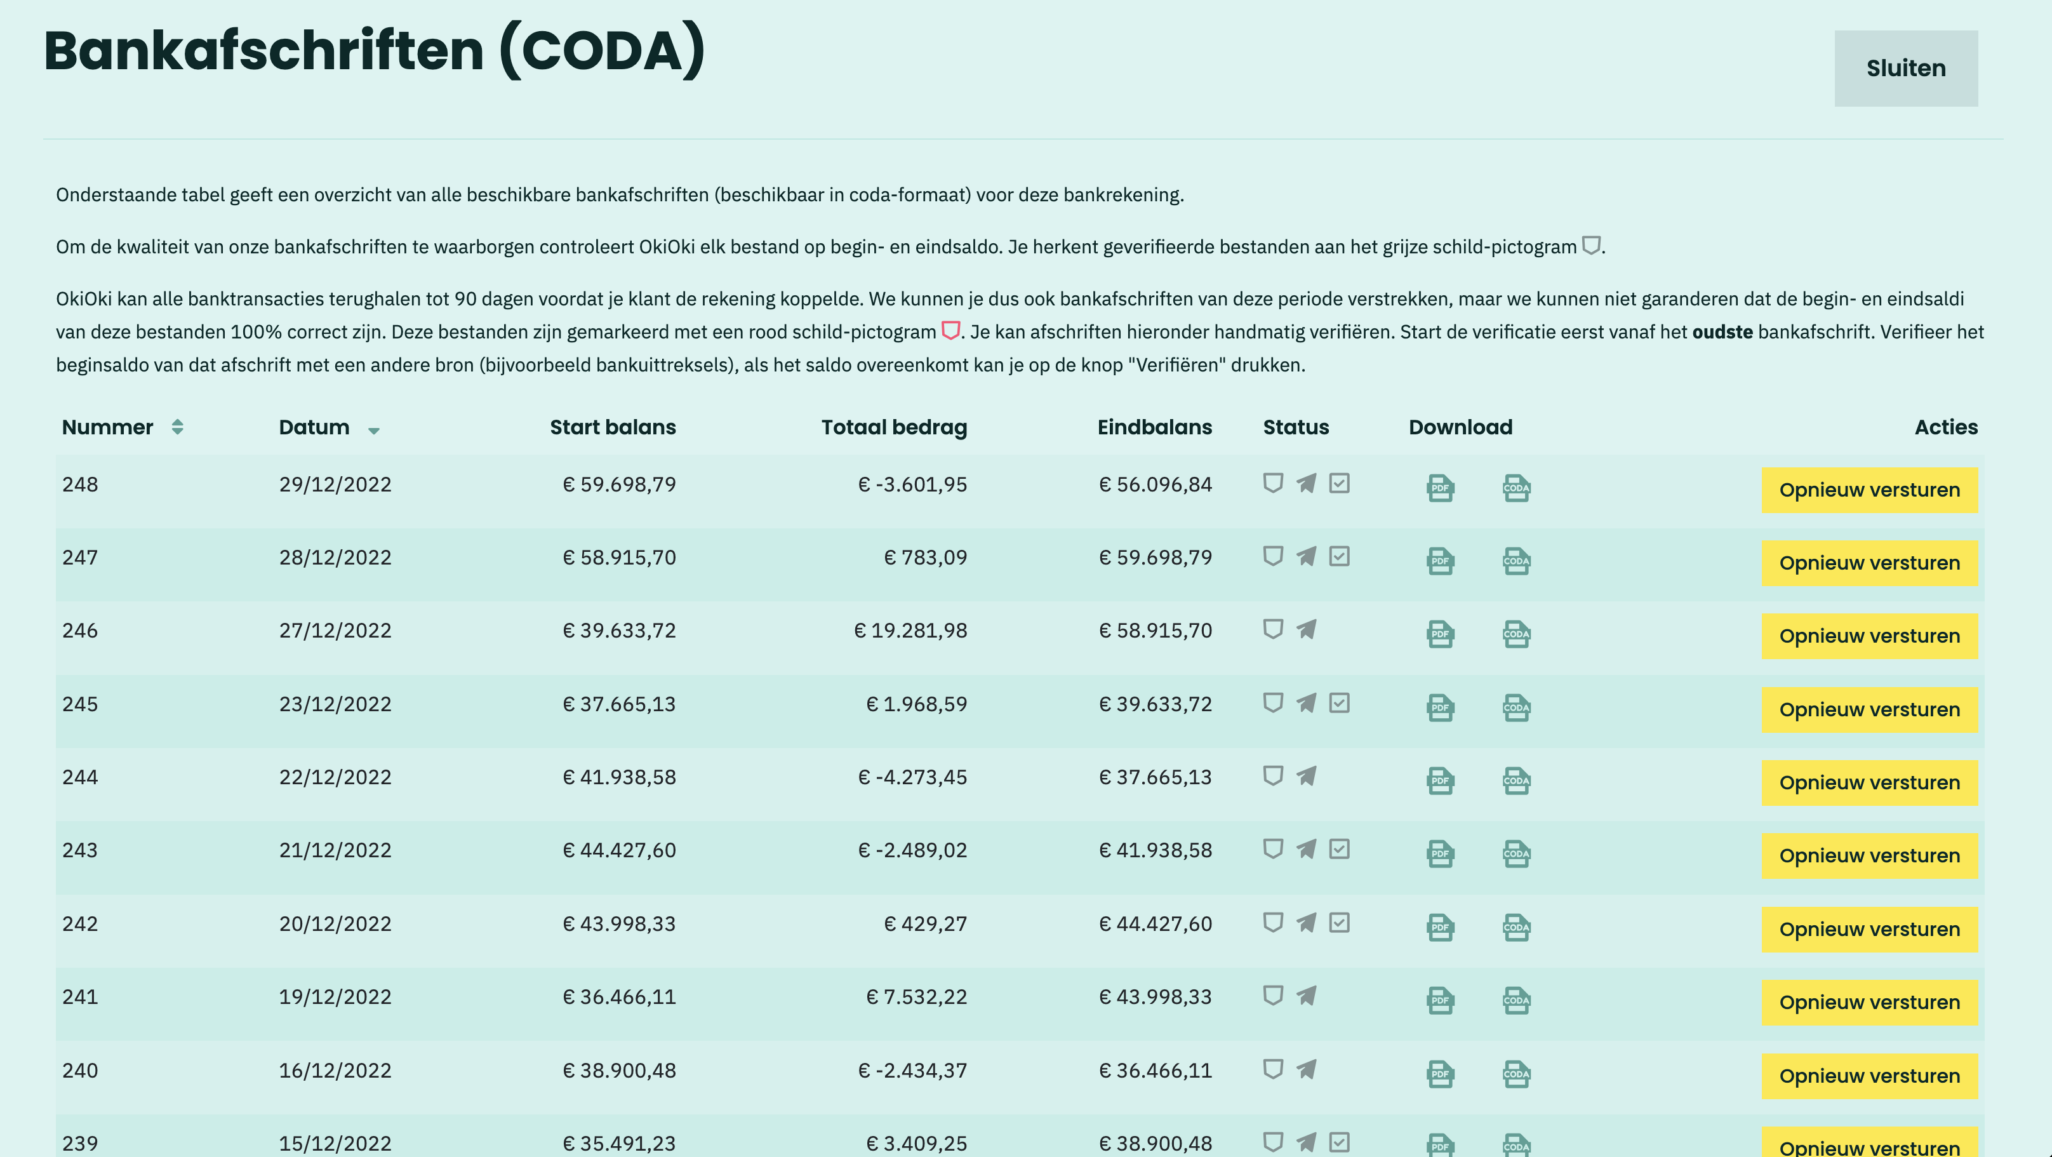
Task: Click the checkmark box on statement 248
Action: coord(1339,483)
